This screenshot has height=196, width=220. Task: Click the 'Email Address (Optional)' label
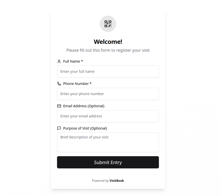84,106
